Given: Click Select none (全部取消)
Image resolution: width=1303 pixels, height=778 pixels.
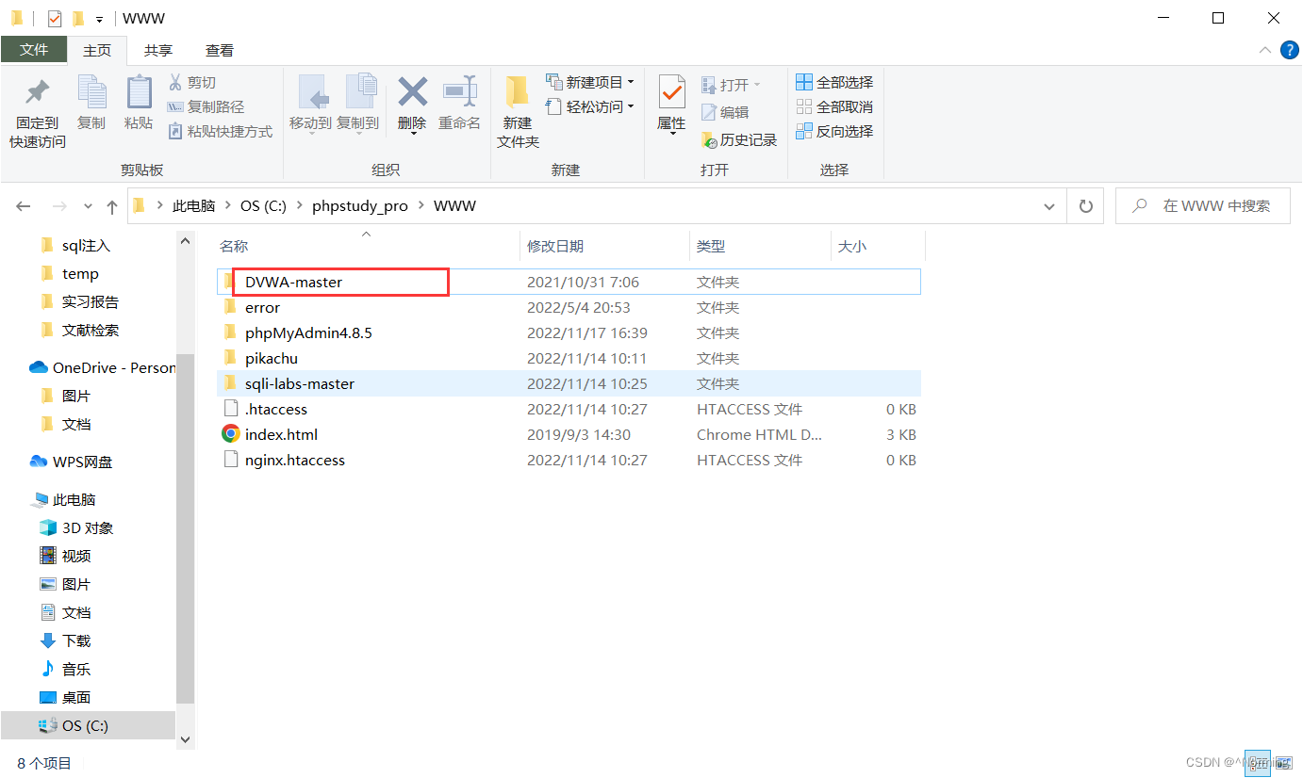Looking at the screenshot, I should click(835, 107).
